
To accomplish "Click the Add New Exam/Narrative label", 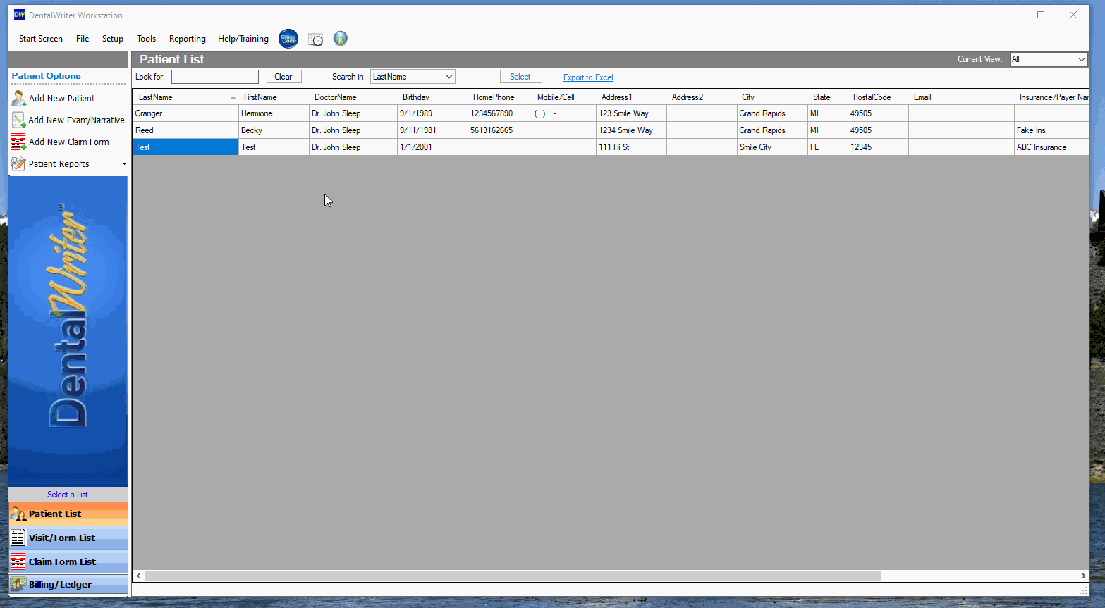I will click(x=76, y=120).
